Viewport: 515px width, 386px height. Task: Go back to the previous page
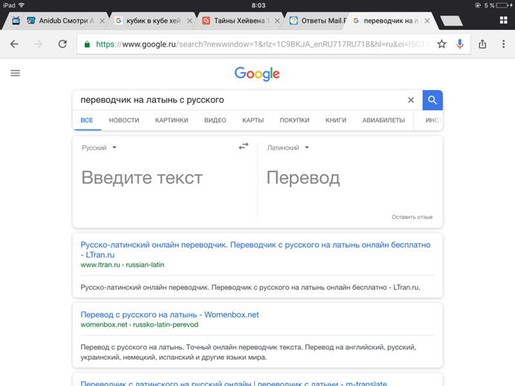pos(14,44)
